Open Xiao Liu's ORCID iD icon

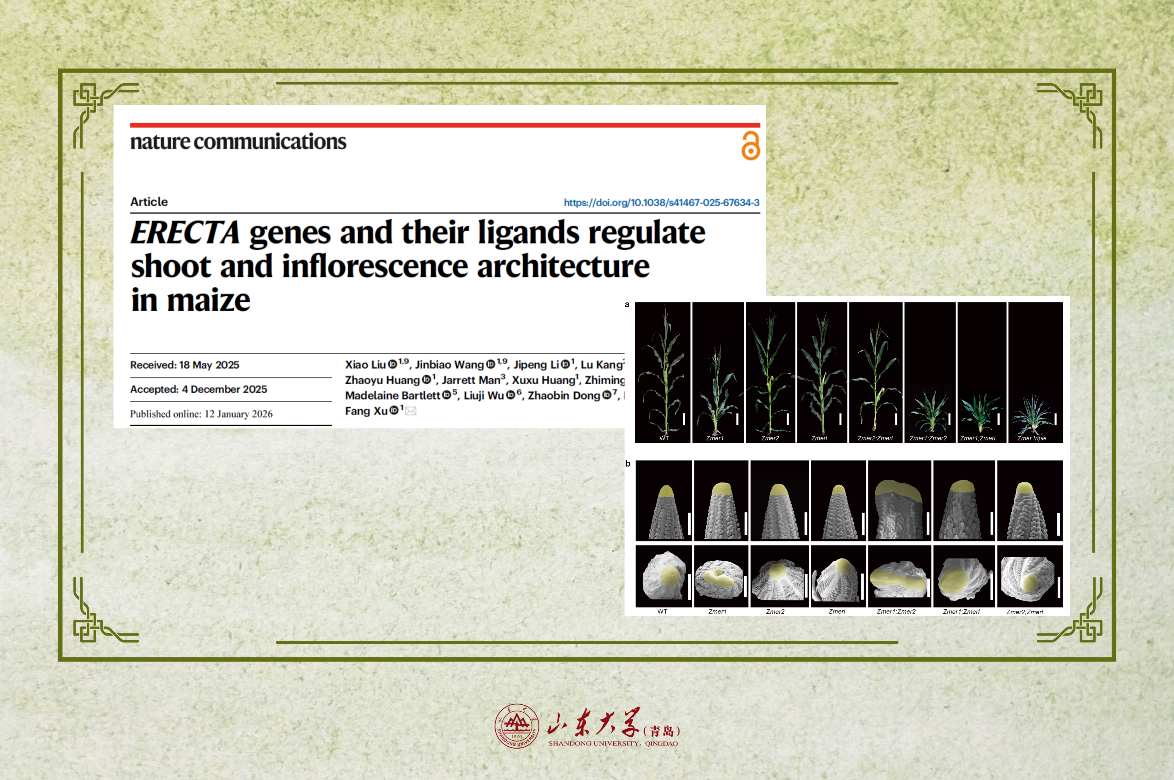click(392, 364)
